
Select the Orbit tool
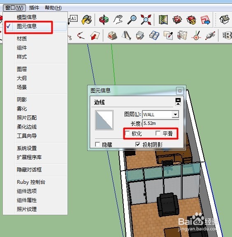tap(104, 20)
